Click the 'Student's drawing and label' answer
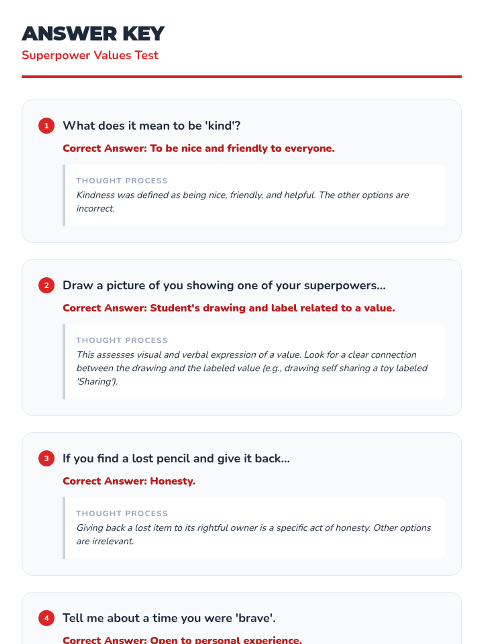Viewport: 483px width, 644px height. [229, 308]
